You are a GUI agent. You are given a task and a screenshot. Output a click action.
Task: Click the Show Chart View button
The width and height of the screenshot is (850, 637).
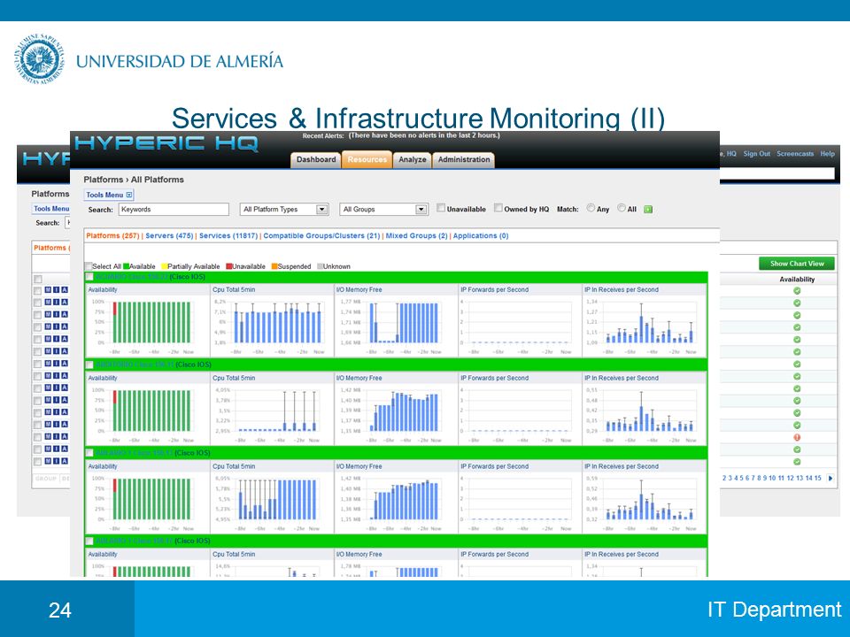pyautogui.click(x=797, y=264)
